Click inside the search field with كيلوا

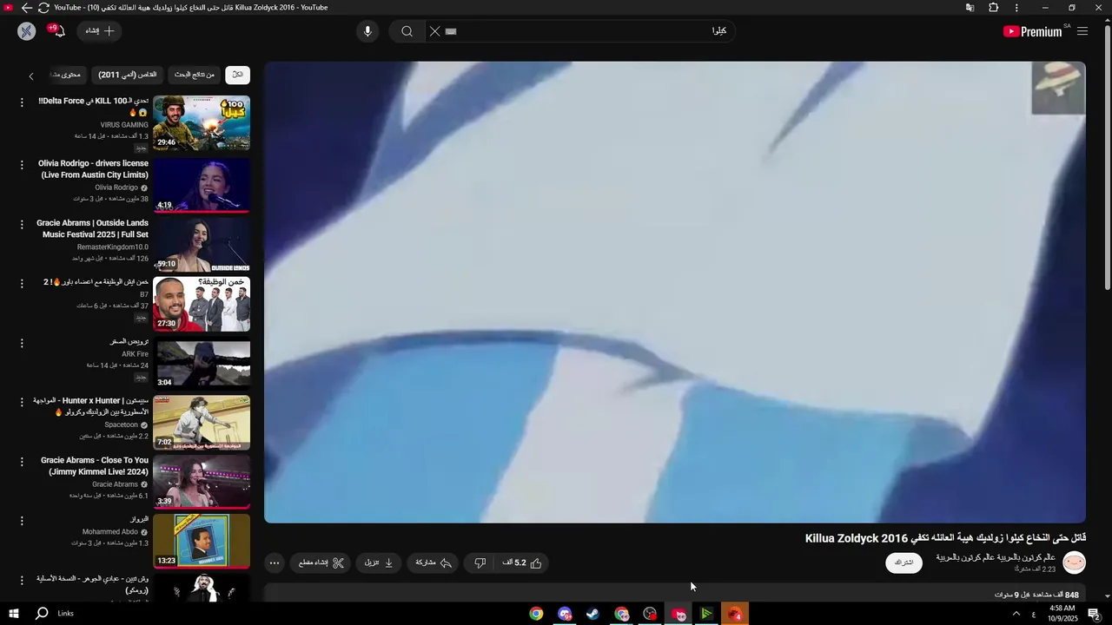(x=591, y=31)
